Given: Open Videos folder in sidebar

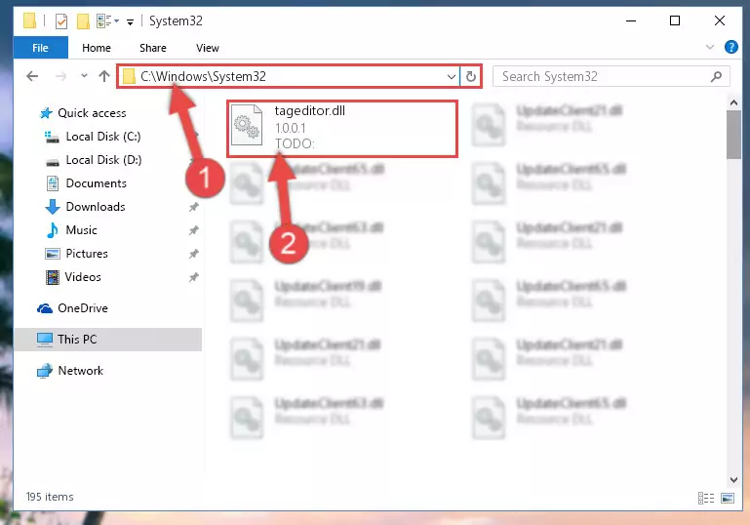Looking at the screenshot, I should point(83,277).
